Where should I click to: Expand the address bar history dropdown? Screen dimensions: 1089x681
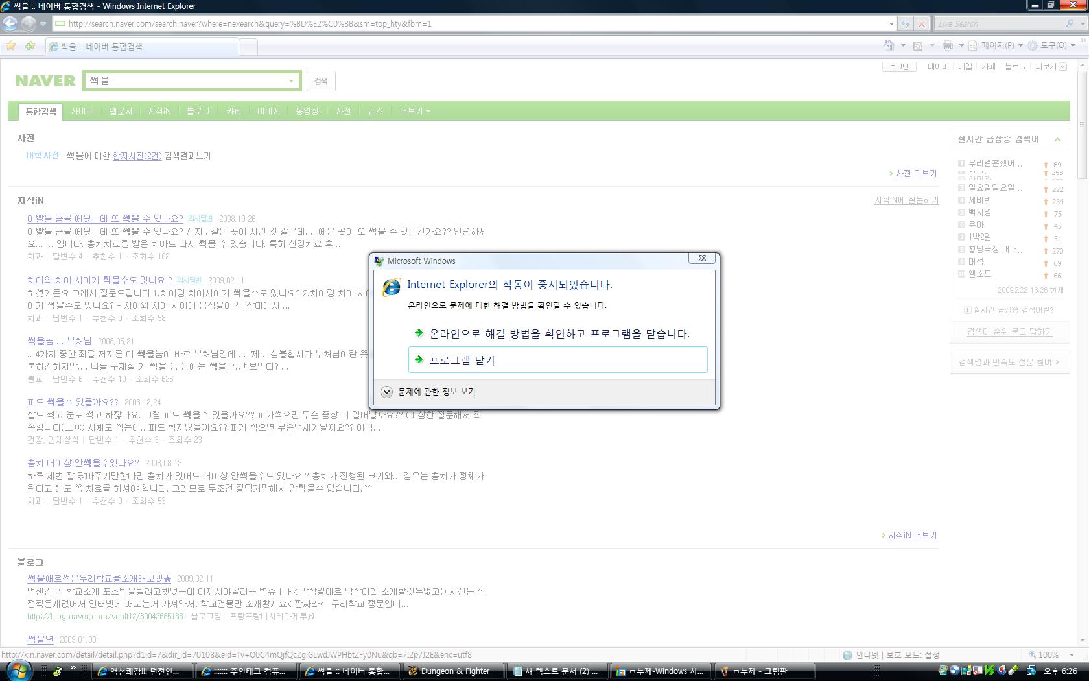click(x=891, y=24)
